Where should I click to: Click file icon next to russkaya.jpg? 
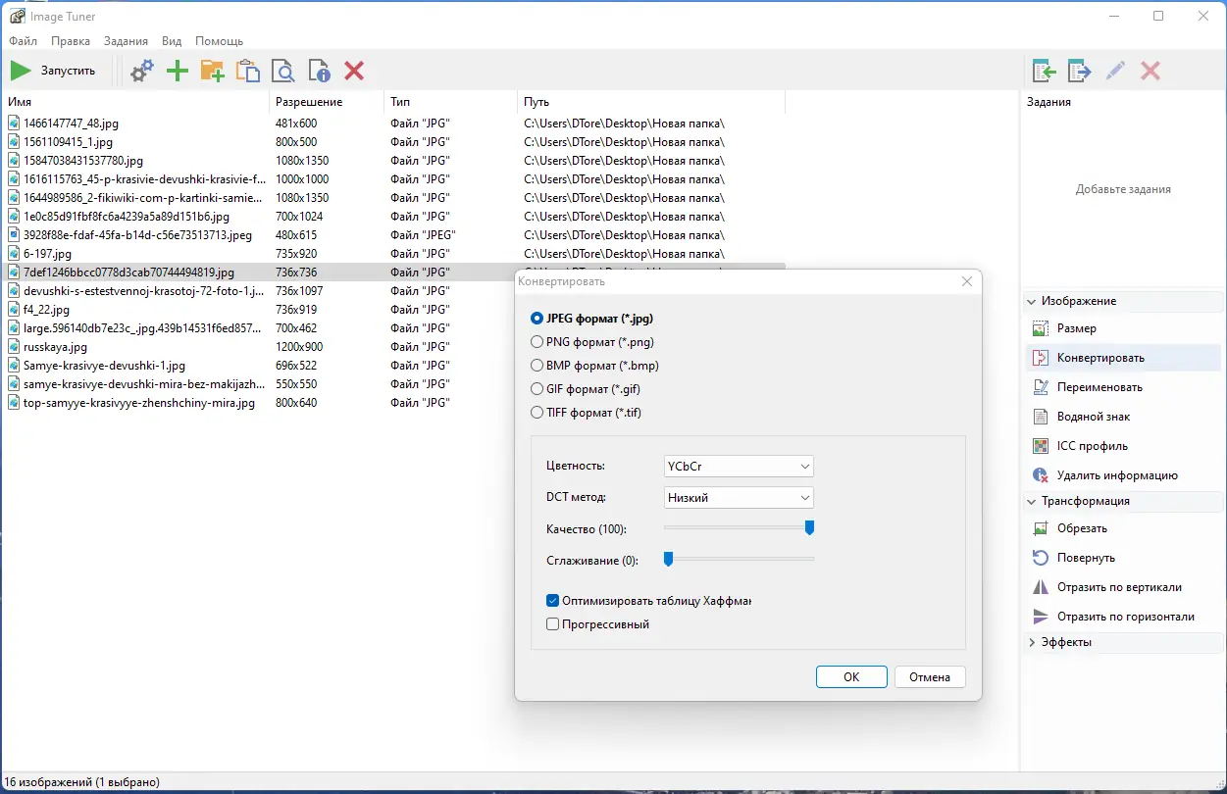coord(14,347)
